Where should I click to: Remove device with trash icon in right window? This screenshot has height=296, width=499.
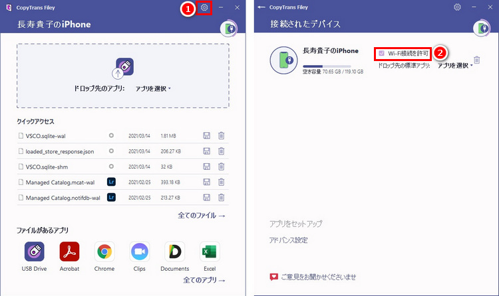click(x=477, y=60)
